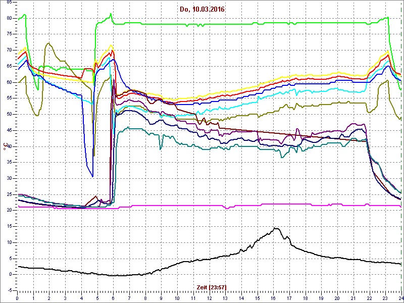This screenshot has height=303, width=404.
Task: Click the 50 value on the temperature axis
Action: coord(9,114)
